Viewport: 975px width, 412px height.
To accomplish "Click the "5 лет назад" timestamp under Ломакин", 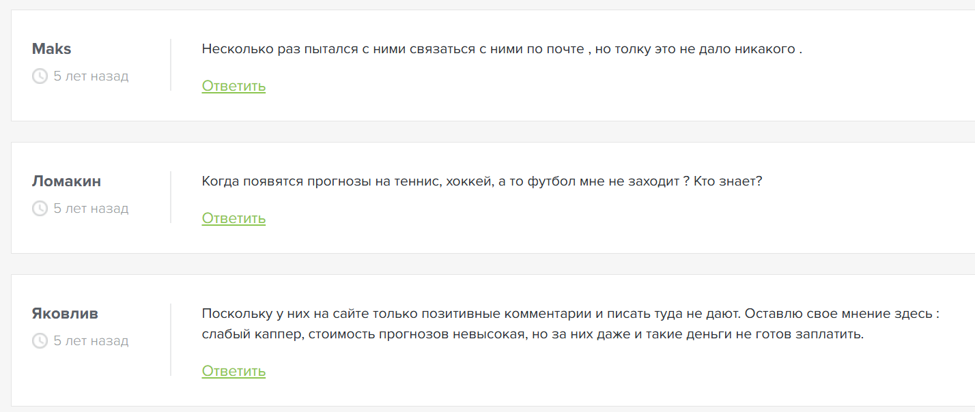I will [x=91, y=208].
